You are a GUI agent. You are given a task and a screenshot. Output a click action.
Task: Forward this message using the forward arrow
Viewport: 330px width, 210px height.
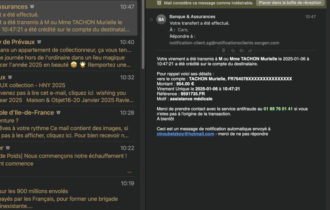[250, 51]
